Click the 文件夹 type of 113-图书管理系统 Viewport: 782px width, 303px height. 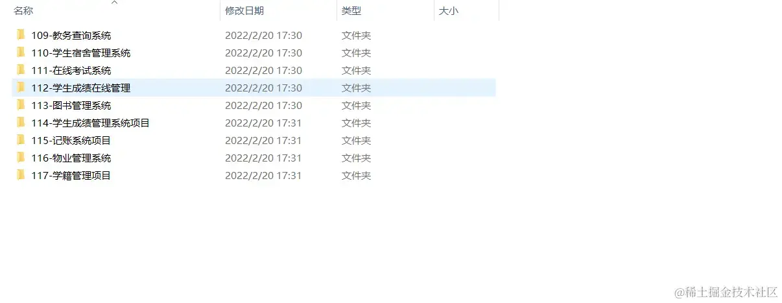point(357,105)
